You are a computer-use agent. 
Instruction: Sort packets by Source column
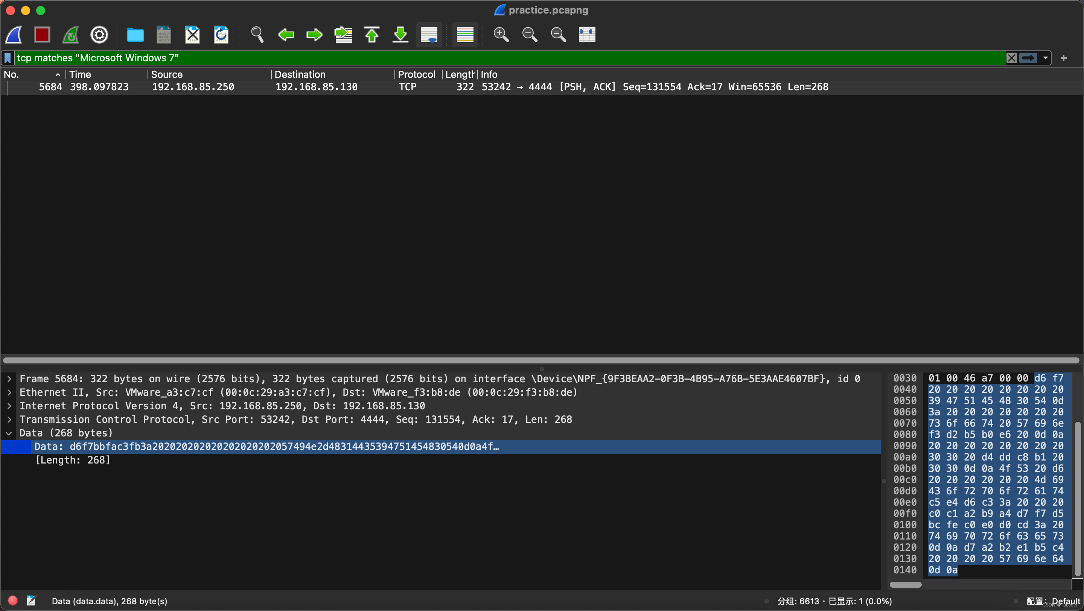pos(210,74)
